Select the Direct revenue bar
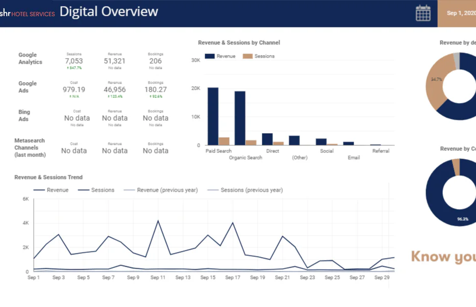This screenshot has height=307, width=476. [x=267, y=139]
